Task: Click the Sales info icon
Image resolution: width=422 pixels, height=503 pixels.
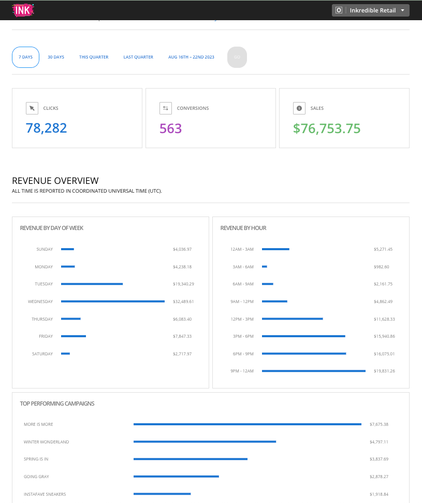Action: 299,108
